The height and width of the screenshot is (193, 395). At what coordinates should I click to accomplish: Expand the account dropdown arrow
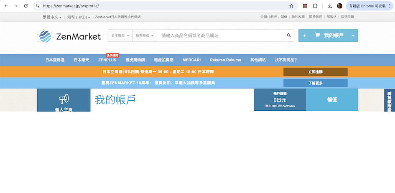click(353, 36)
